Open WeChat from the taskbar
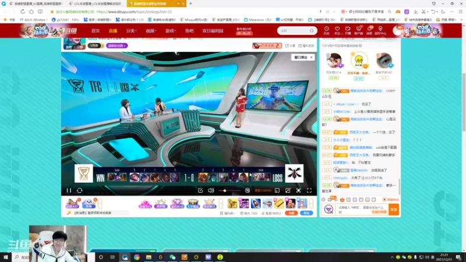 click(x=172, y=257)
